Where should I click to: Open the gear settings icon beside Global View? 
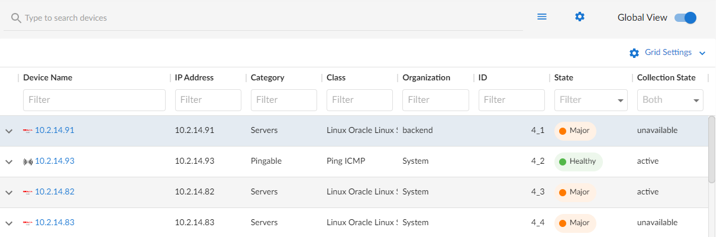pyautogui.click(x=580, y=17)
